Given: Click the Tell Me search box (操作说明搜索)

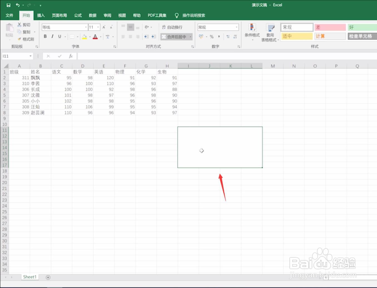Looking at the screenshot, I should [x=194, y=15].
